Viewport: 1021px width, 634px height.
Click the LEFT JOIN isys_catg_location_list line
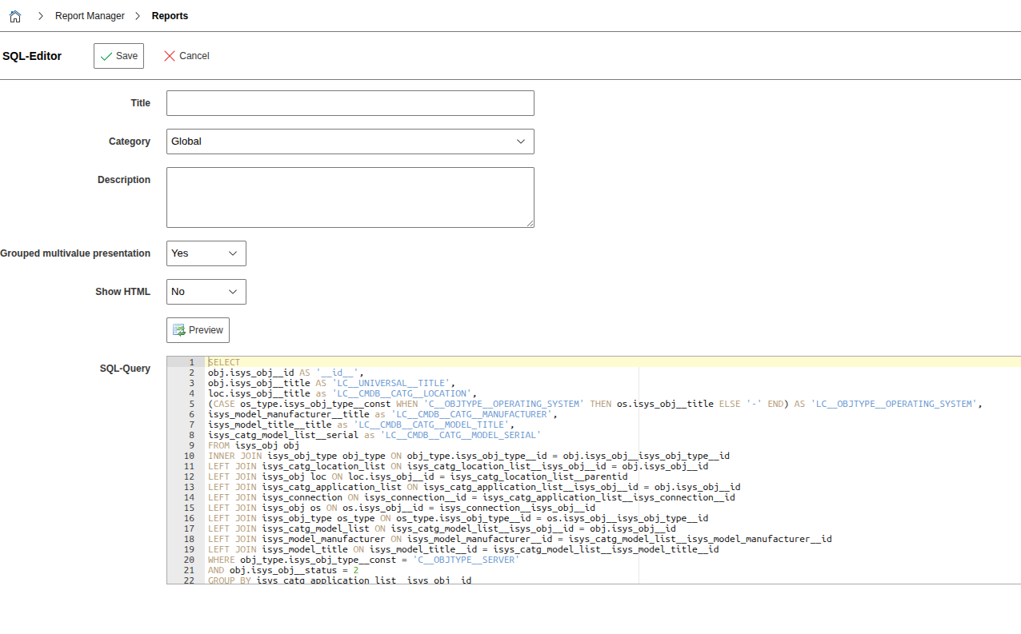[458, 466]
